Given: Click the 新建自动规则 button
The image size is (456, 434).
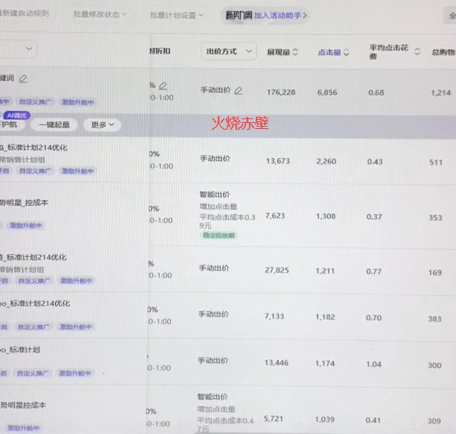Looking at the screenshot, I should (24, 14).
